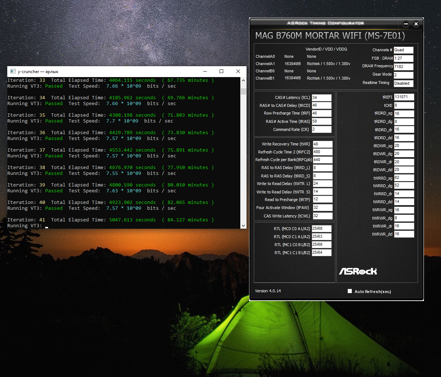
Task: Click the RAS# to CAS# Delay (tRCD) field
Action: (x=322, y=105)
